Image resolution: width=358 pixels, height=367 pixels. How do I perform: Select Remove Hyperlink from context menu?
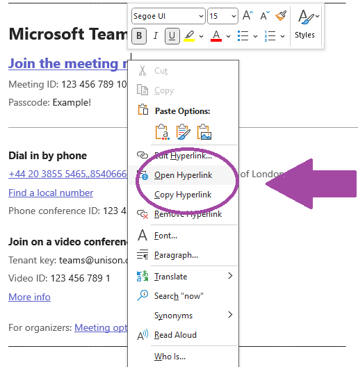click(183, 214)
